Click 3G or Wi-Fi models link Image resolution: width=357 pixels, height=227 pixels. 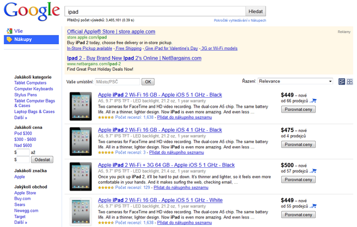pos(219,49)
